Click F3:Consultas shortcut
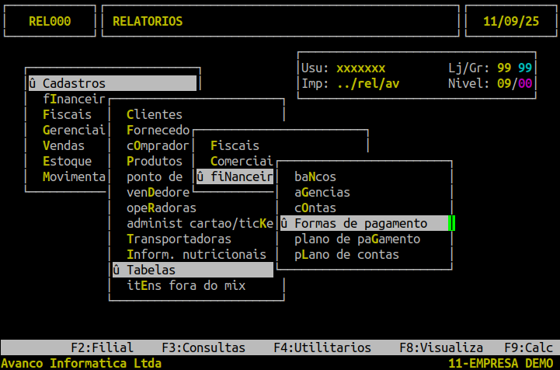 [x=203, y=348]
